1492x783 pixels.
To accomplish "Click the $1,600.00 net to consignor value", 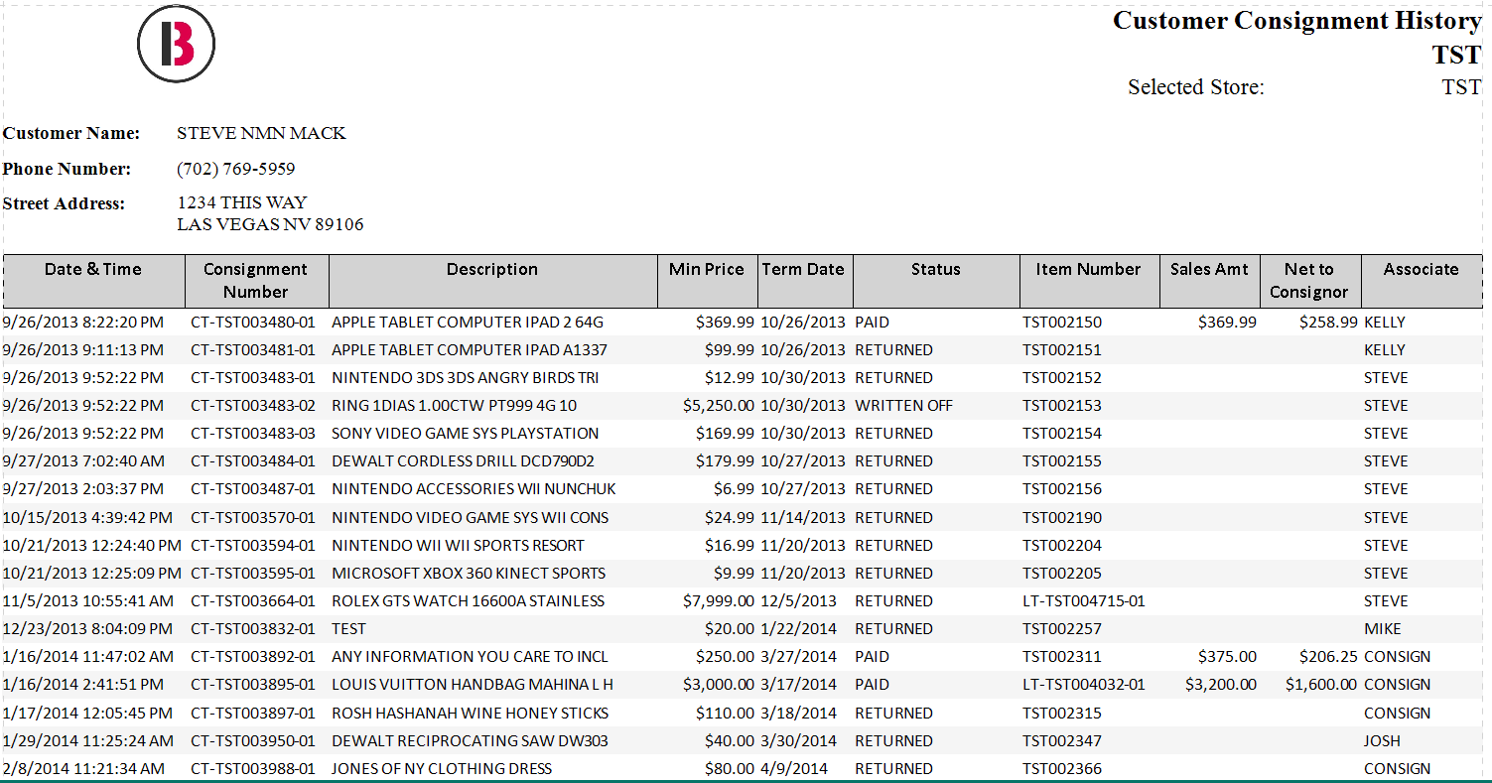I will [1321, 685].
